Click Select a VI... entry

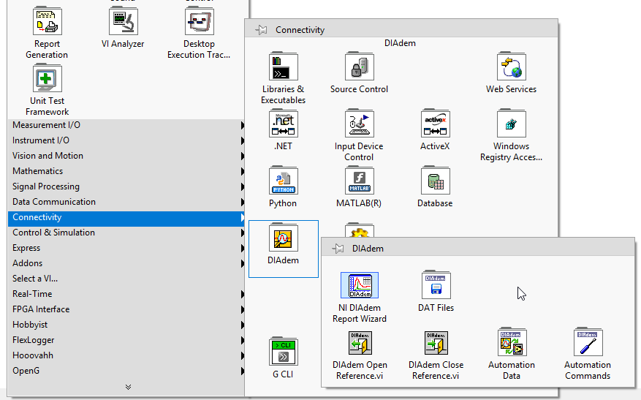[x=35, y=279]
